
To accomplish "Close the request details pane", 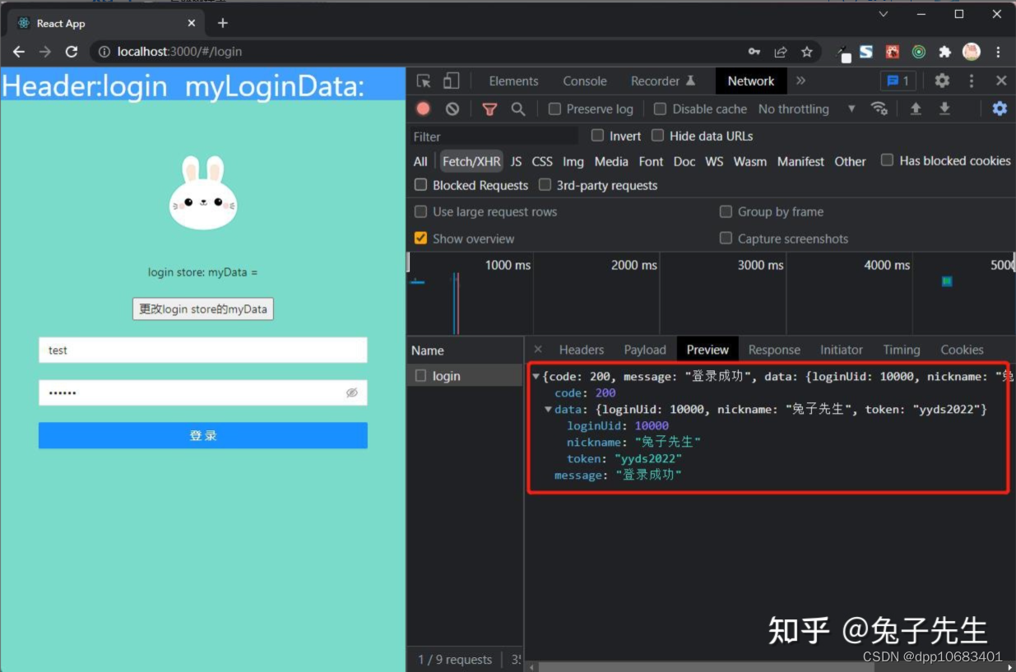I will click(538, 350).
